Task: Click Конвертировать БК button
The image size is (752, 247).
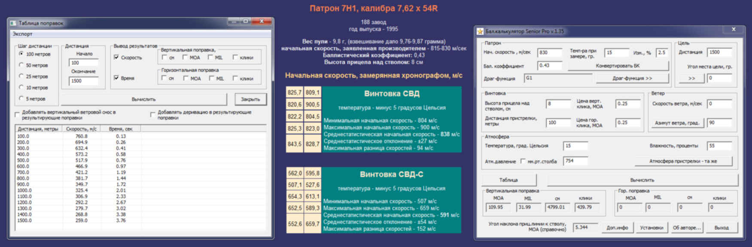Action: click(618, 66)
